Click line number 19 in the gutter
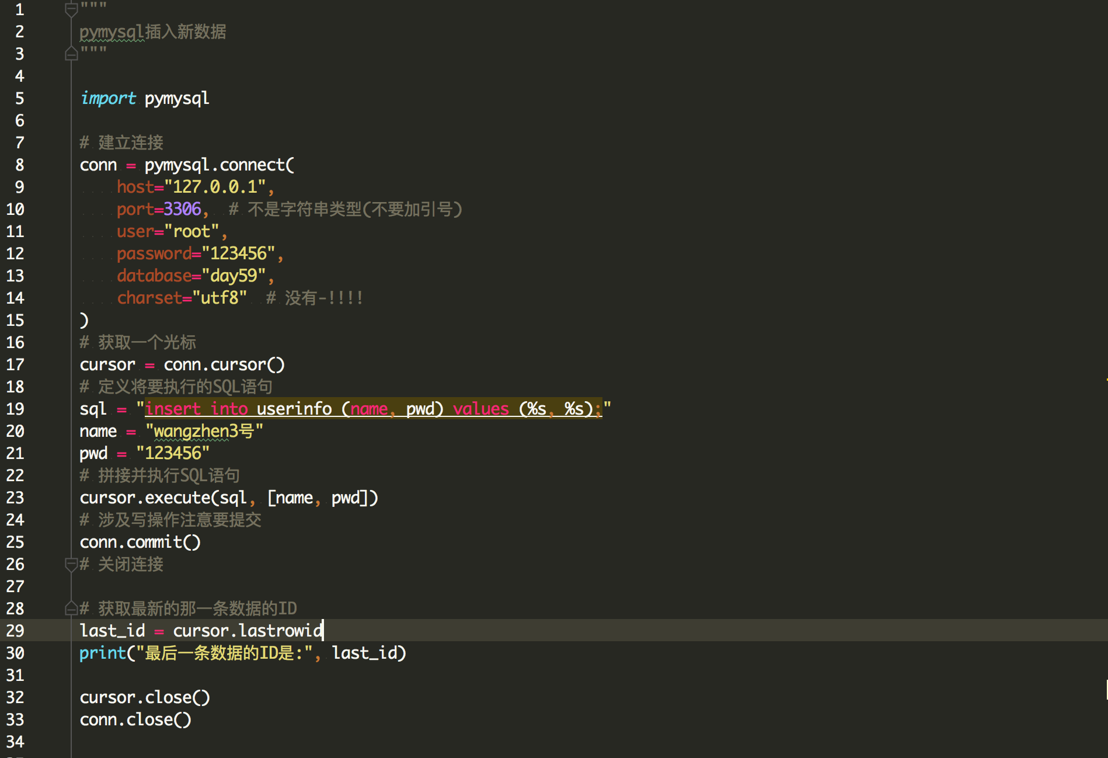The height and width of the screenshot is (758, 1108). pos(15,409)
